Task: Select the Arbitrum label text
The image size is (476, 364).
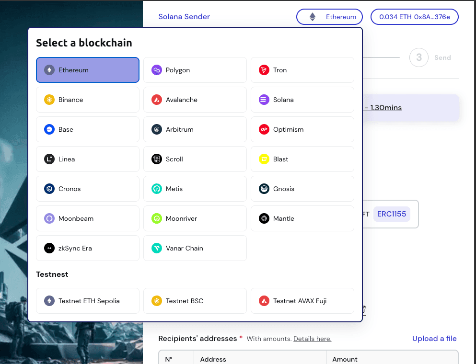Action: tap(180, 129)
